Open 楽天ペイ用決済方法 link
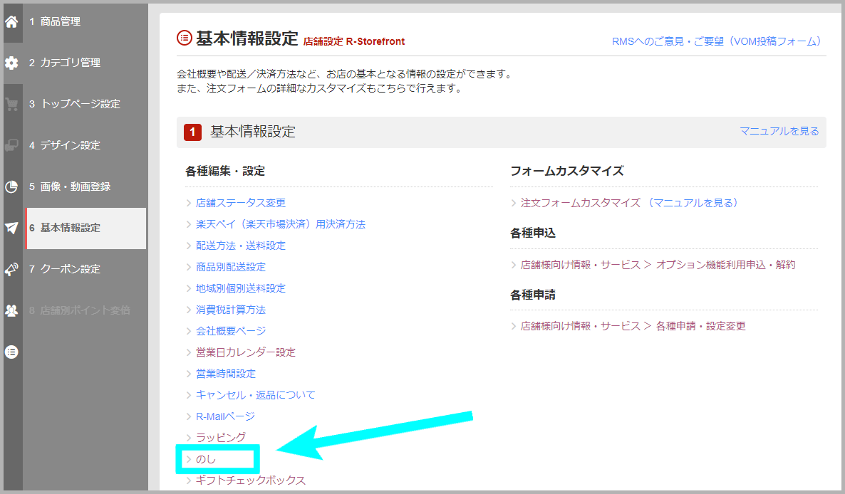845x494 pixels. click(x=280, y=224)
